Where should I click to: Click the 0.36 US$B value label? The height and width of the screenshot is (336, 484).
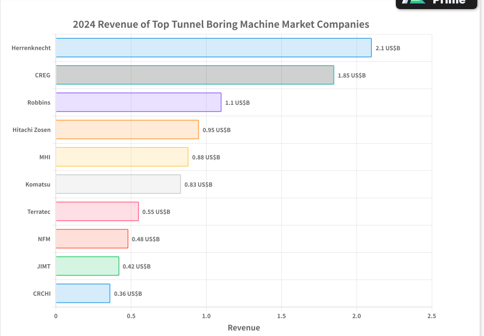pos(127,294)
